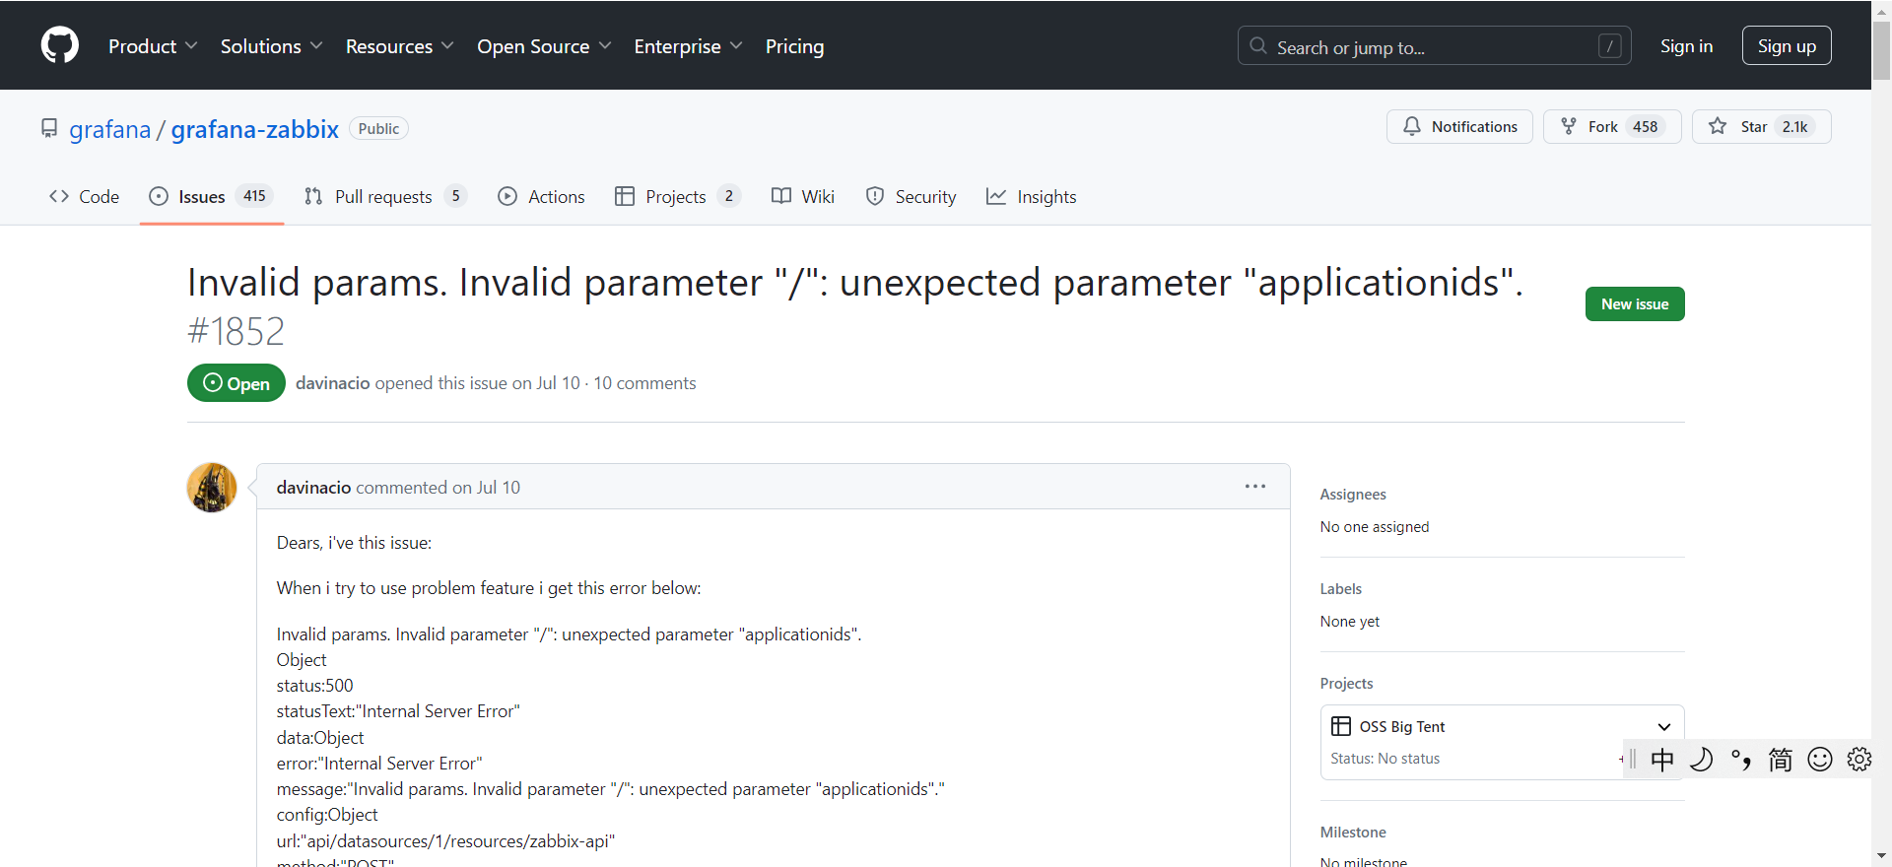The image size is (1892, 867).
Task: Open the Pricing link
Action: (794, 46)
